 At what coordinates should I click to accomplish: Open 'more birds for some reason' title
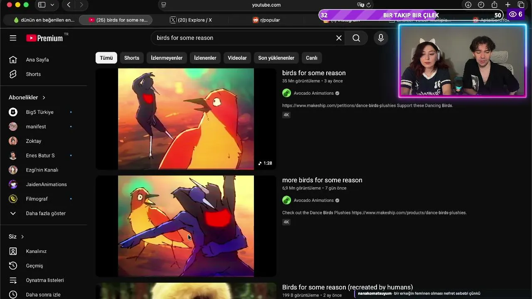pos(322,180)
